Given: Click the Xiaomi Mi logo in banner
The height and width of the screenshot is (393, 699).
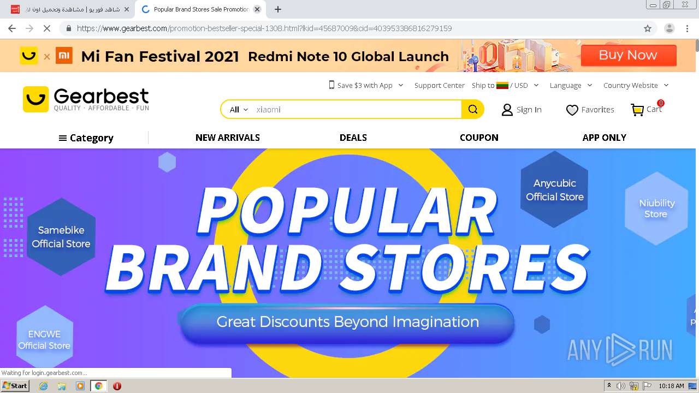Looking at the screenshot, I should click(64, 56).
